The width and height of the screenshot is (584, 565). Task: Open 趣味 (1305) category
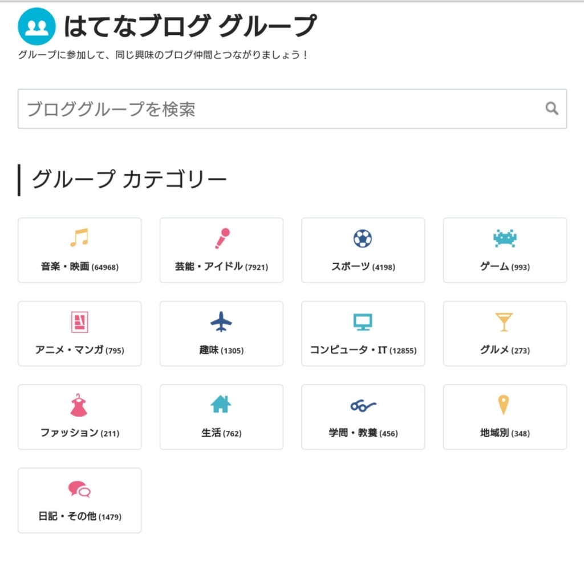point(222,333)
